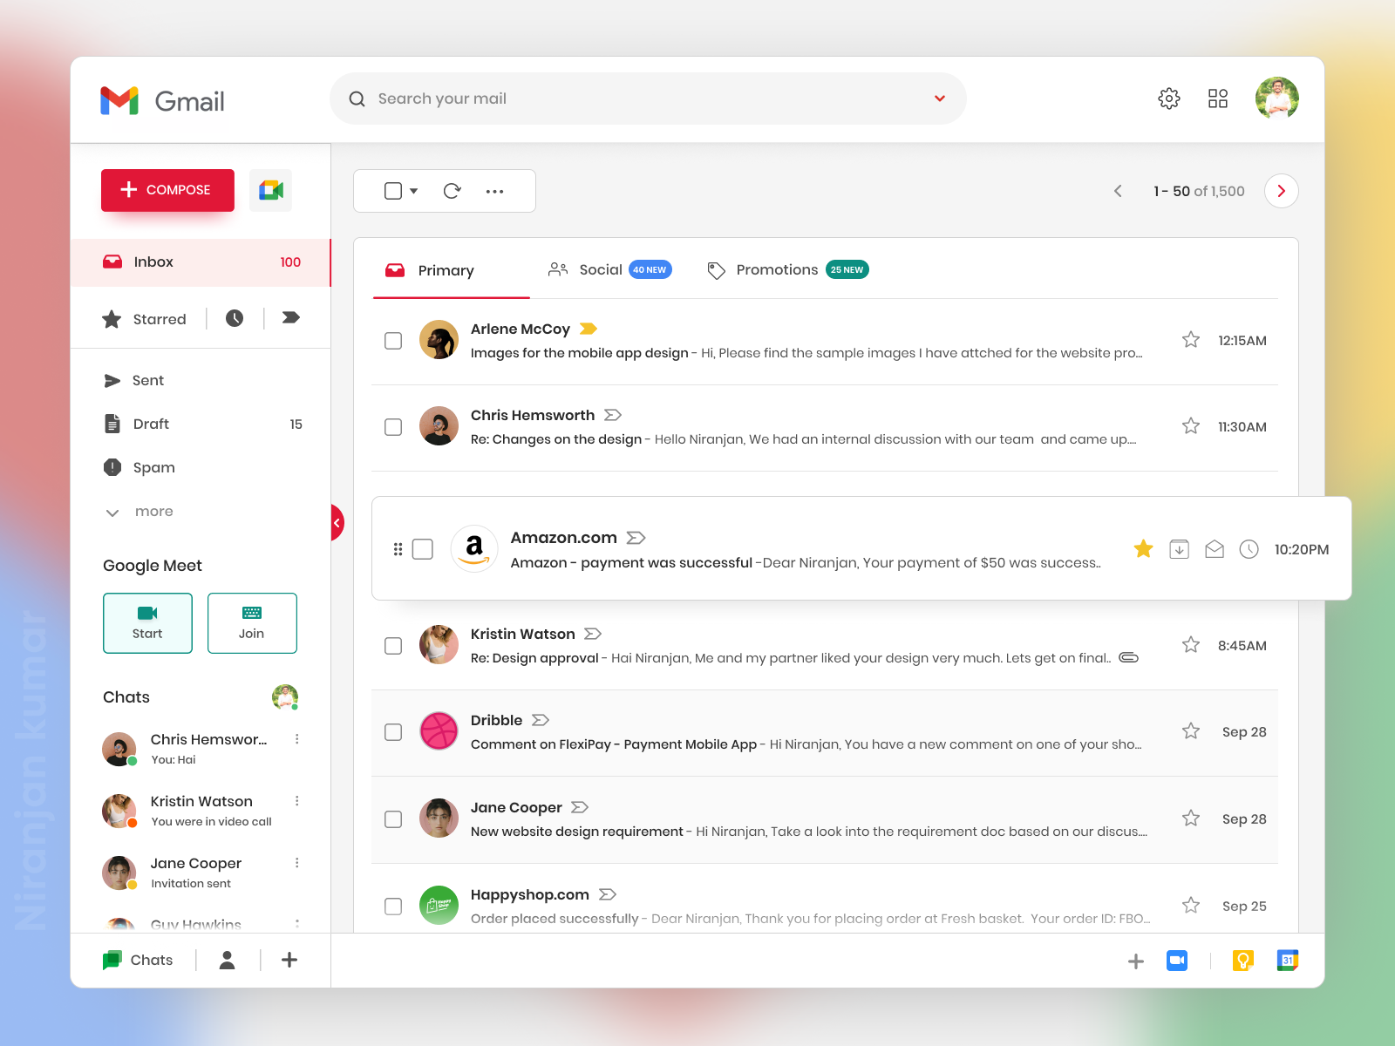Tick the select-all checkbox in toolbar
Image resolution: width=1395 pixels, height=1046 pixels.
point(393,191)
